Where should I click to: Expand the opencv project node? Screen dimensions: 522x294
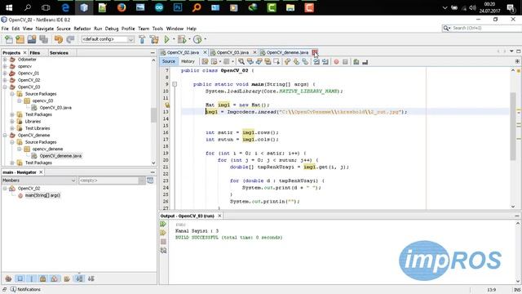pyautogui.click(x=5, y=66)
